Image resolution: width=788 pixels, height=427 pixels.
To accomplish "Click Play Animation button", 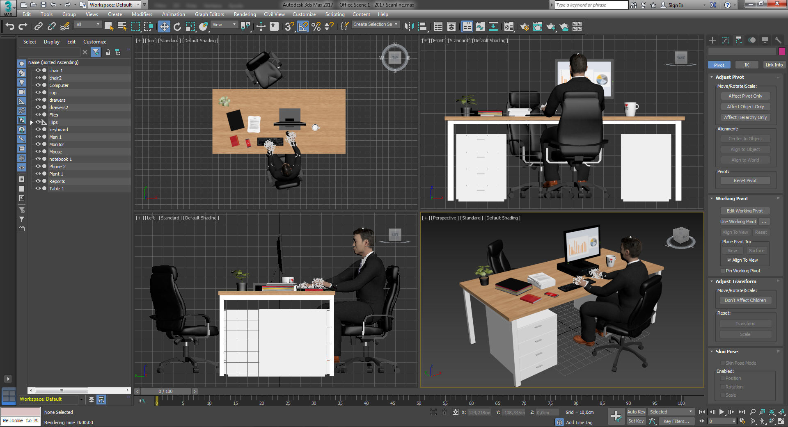I will [722, 412].
